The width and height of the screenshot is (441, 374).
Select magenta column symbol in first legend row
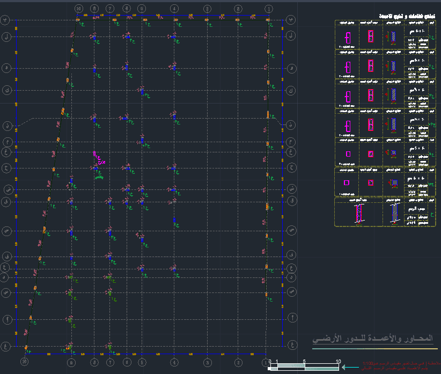coord(348,38)
